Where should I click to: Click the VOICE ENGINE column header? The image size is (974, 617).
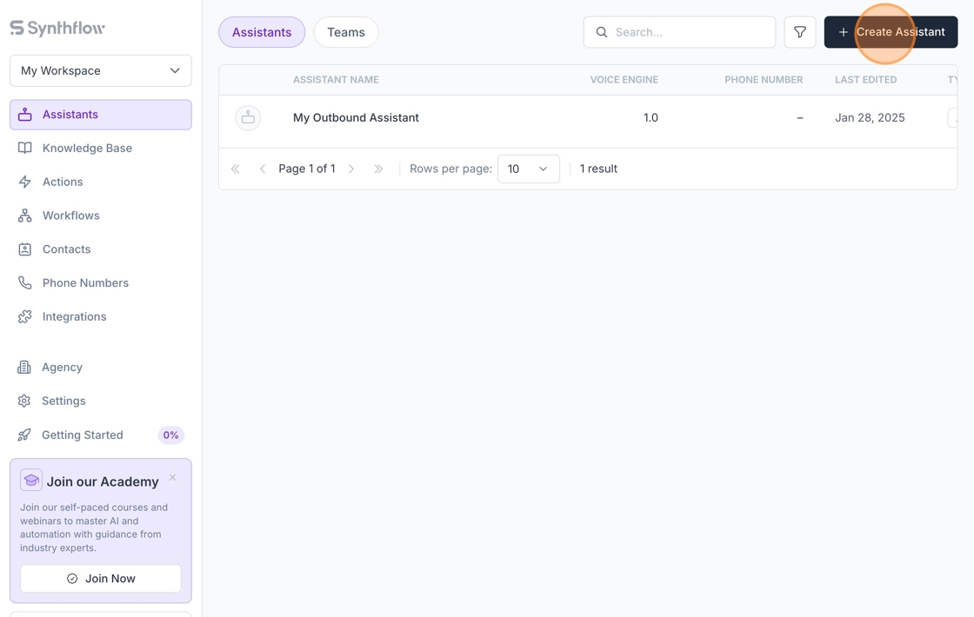pyautogui.click(x=624, y=80)
